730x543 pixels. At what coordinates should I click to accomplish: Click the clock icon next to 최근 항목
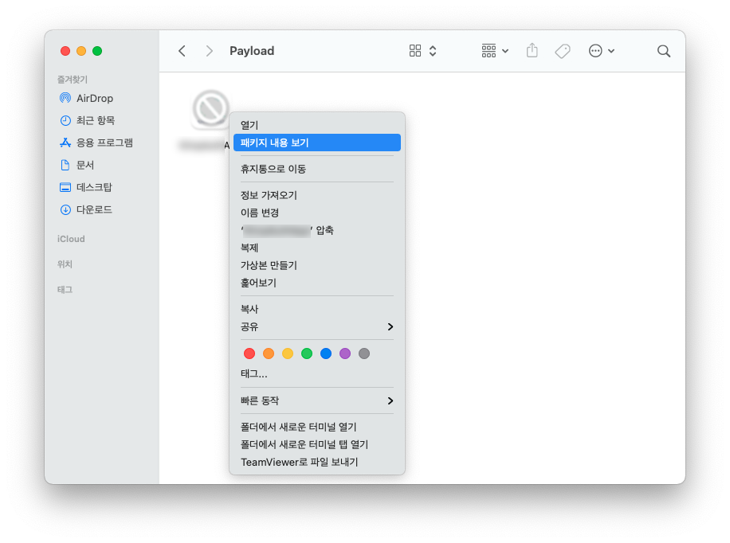[65, 120]
